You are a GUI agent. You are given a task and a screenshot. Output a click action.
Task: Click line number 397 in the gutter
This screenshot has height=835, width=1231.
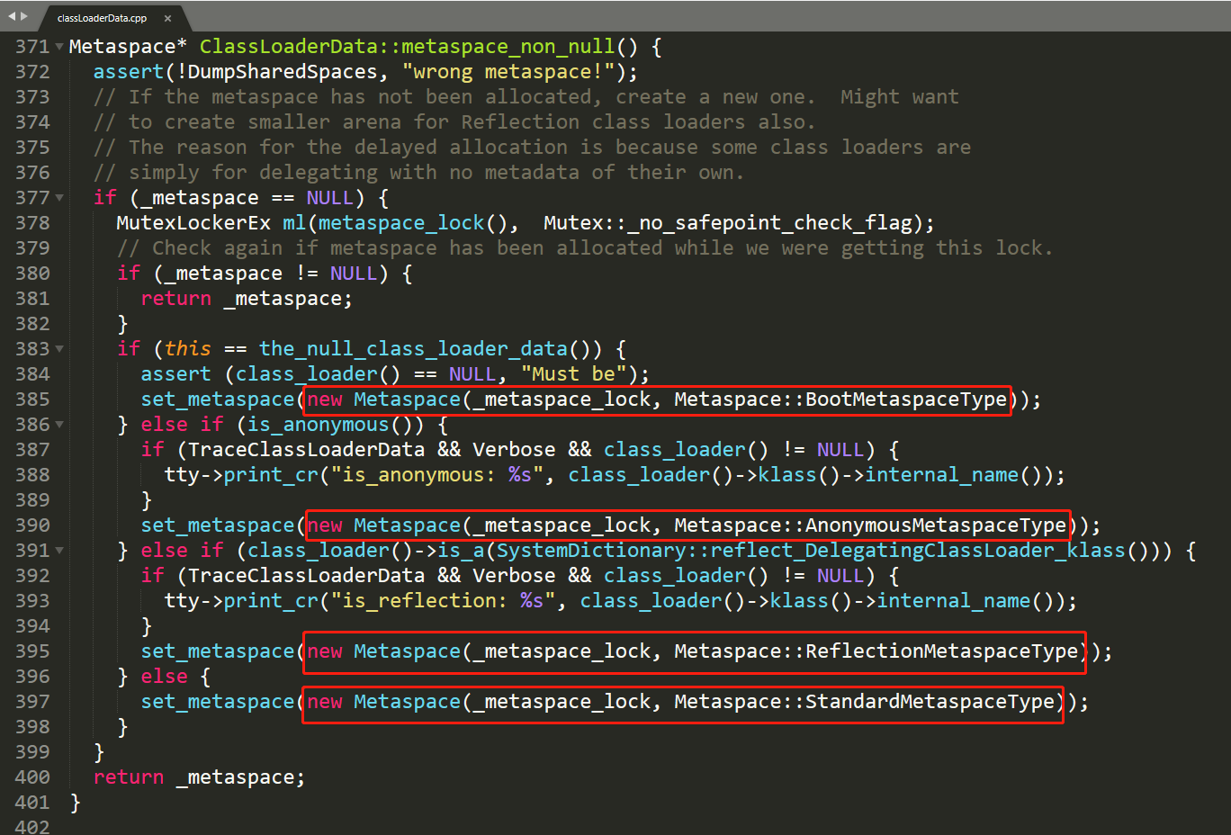[x=32, y=702]
